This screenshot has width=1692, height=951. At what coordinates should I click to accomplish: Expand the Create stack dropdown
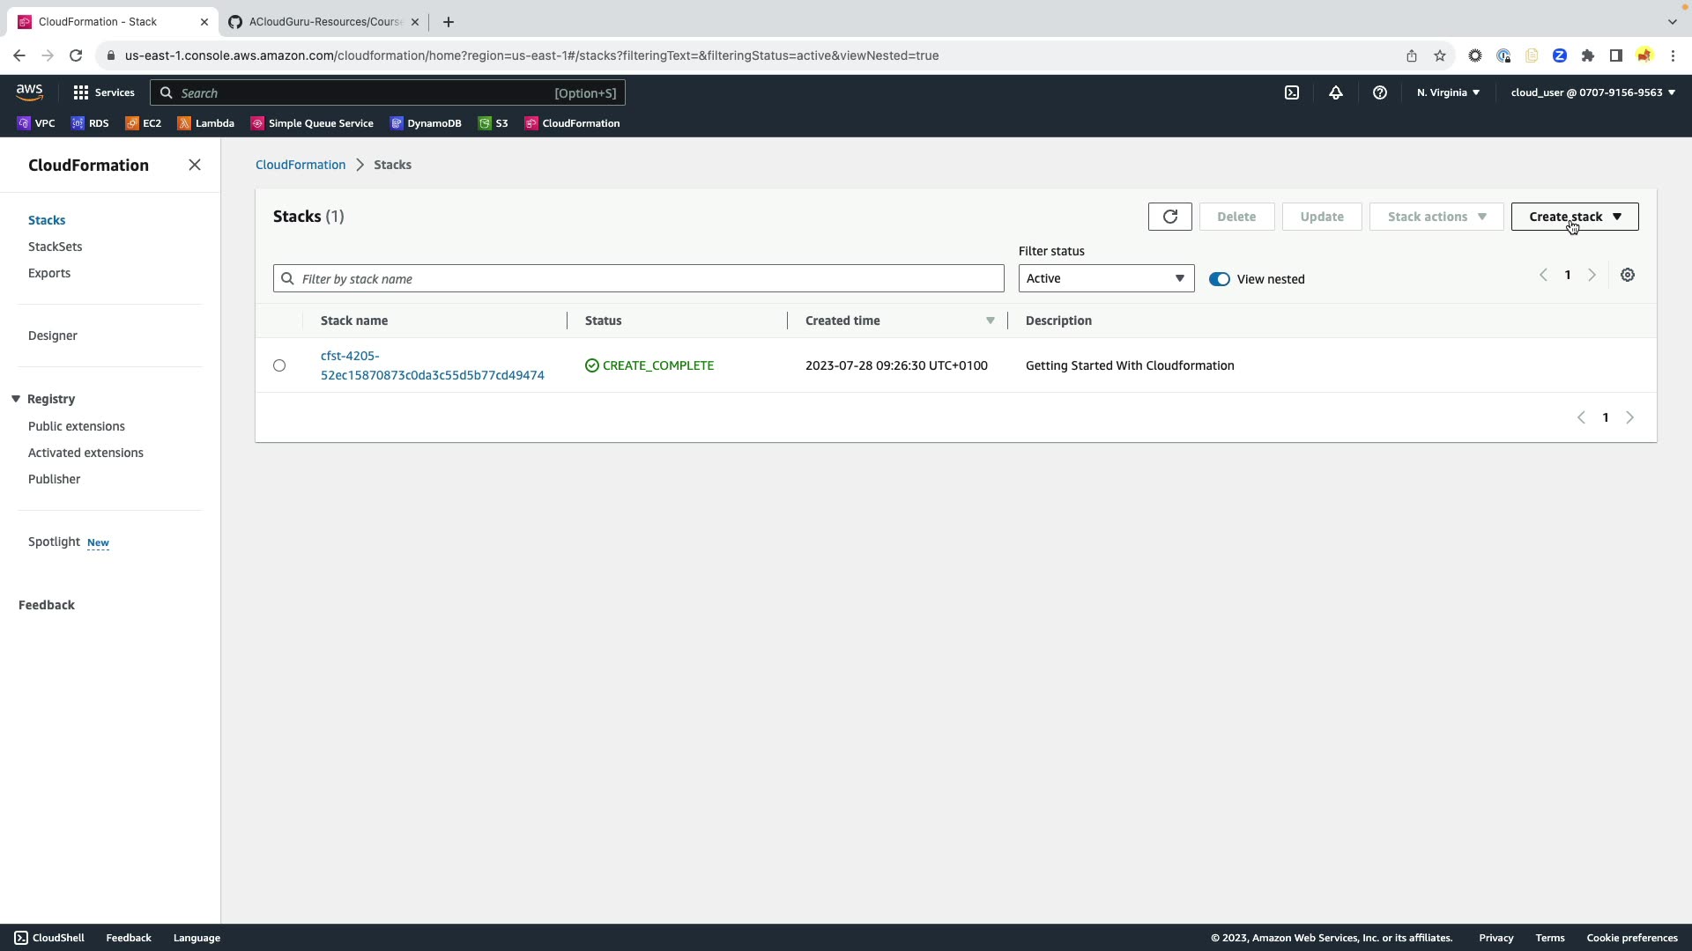point(1574,217)
